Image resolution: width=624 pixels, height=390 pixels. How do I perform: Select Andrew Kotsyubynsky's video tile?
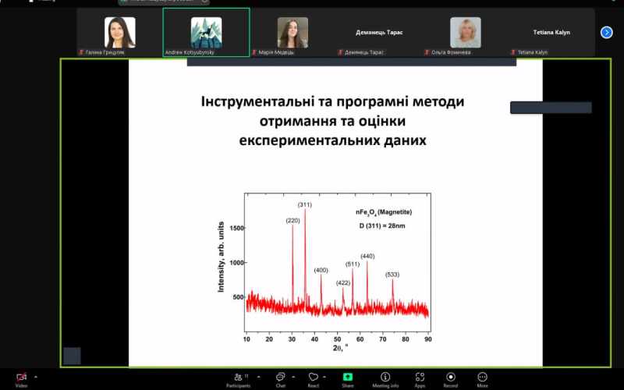point(206,32)
